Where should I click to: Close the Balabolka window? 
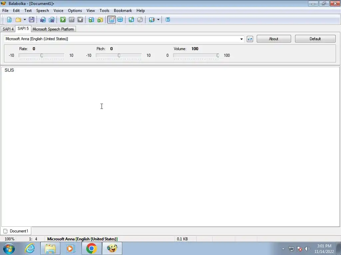click(335, 3)
